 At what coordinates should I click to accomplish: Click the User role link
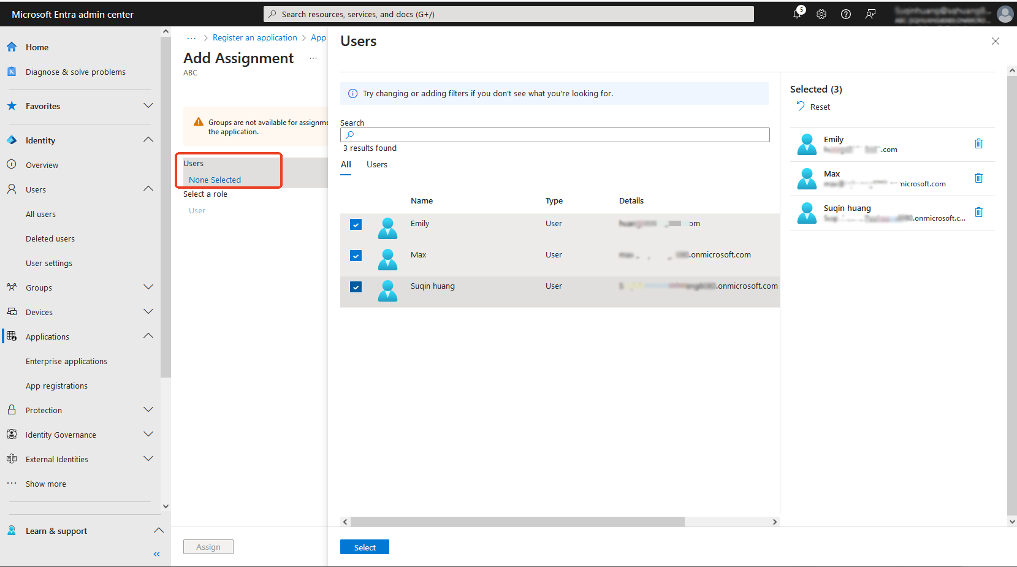197,210
